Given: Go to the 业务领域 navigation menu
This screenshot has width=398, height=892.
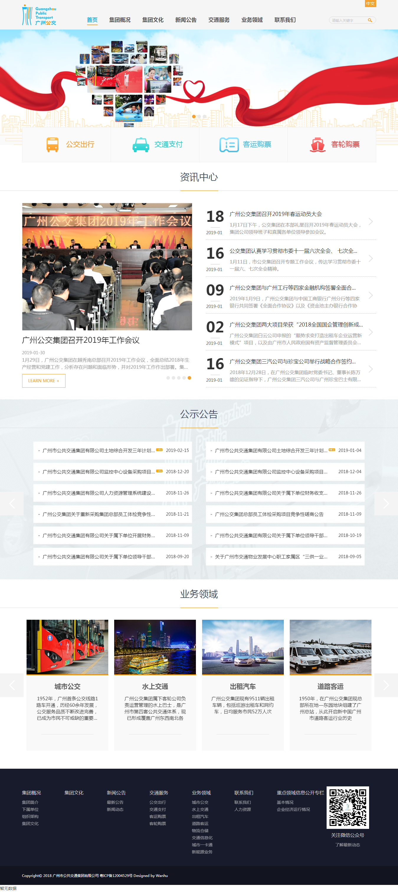Looking at the screenshot, I should click(252, 20).
